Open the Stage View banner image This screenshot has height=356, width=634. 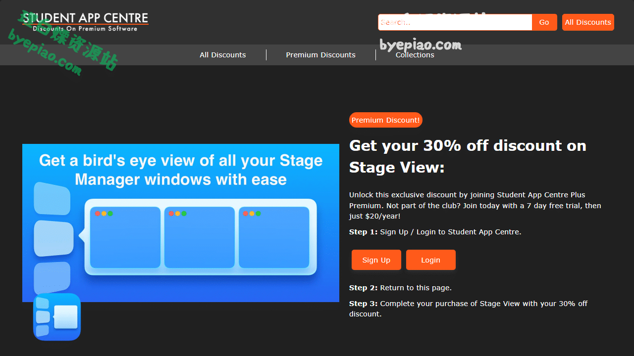[181, 223]
